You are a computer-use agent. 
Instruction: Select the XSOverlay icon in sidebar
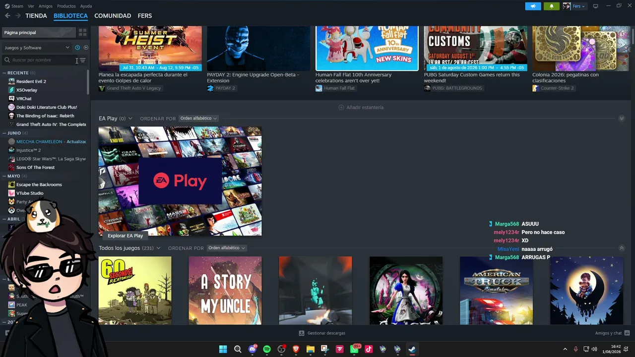coord(11,90)
